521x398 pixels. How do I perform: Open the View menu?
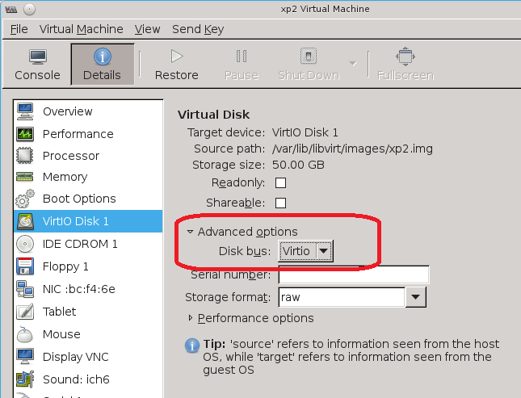point(147,29)
